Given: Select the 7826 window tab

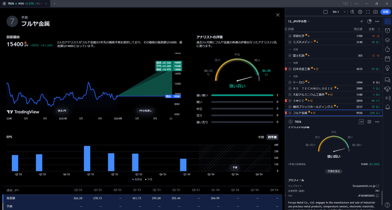Looking at the screenshot, I should pos(24,3).
